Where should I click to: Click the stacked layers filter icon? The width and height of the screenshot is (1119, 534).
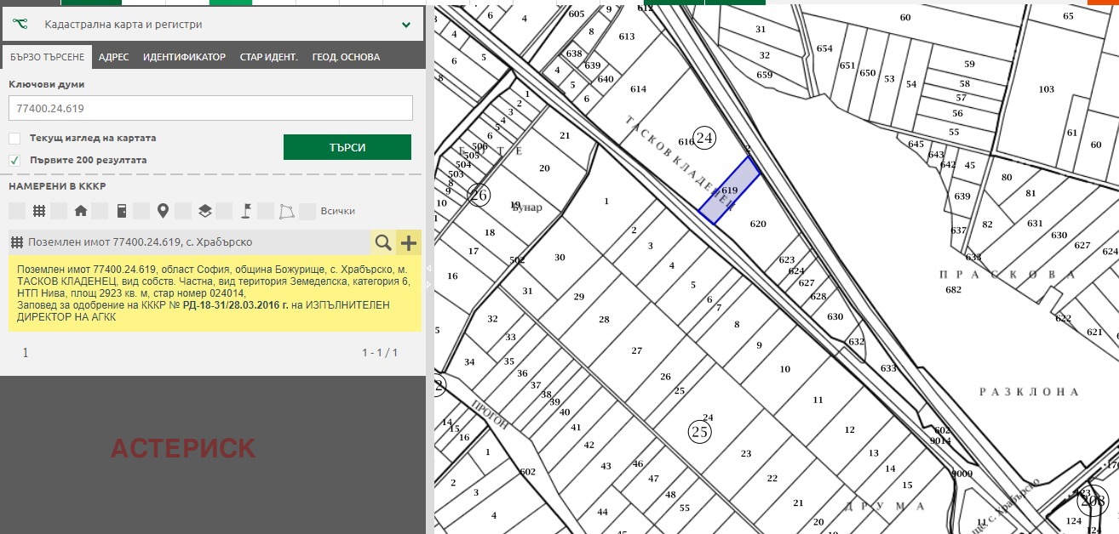tap(204, 211)
